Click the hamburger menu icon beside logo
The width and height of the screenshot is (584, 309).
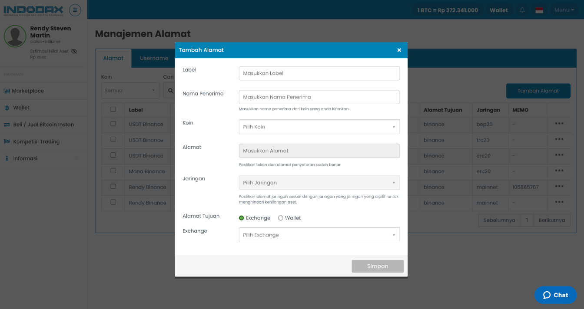(75, 10)
